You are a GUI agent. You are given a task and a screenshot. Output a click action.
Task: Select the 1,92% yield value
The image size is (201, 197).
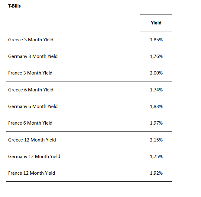(x=156, y=173)
